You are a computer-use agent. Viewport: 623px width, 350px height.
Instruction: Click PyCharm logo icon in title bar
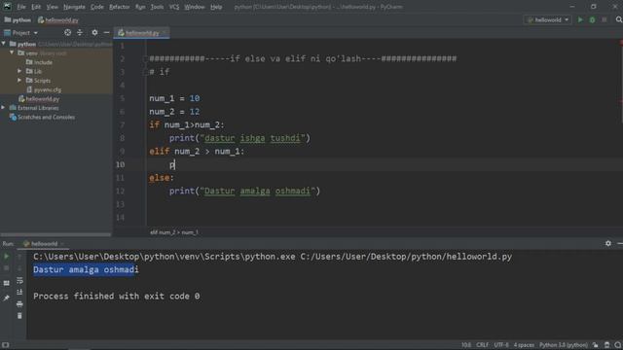7,7
